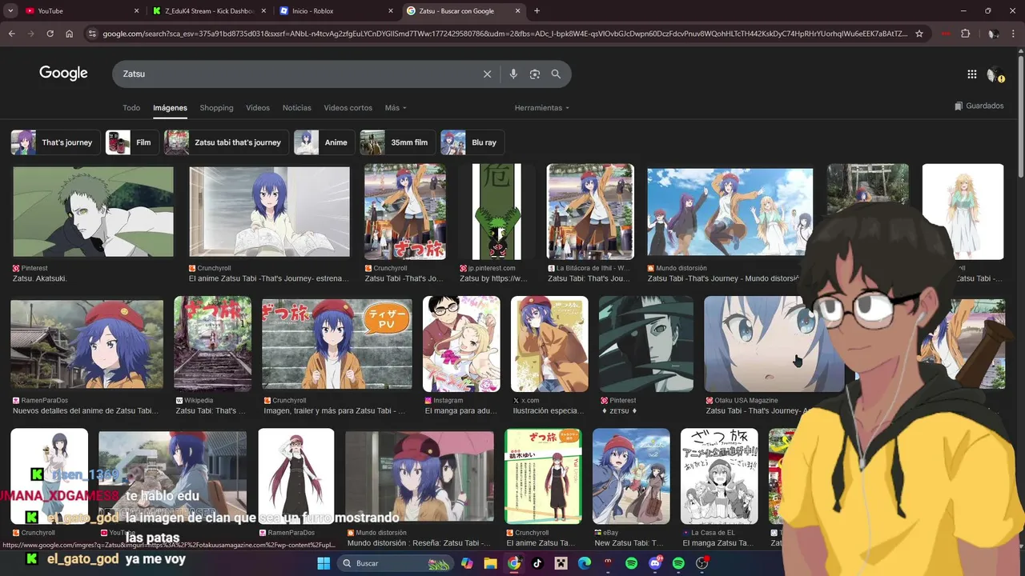The image size is (1025, 576).
Task: Open Copilot from the taskbar
Action: pyautogui.click(x=467, y=563)
